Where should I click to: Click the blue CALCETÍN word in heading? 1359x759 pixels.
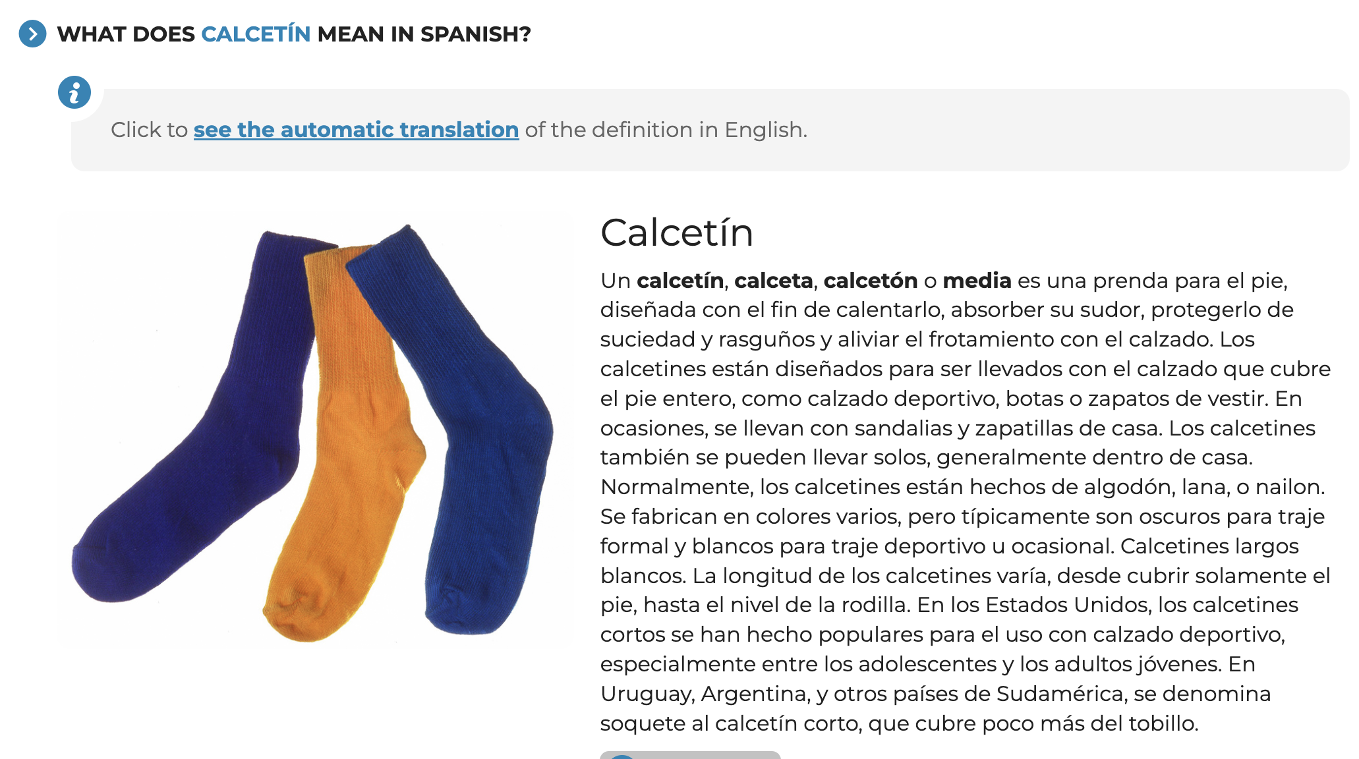(256, 34)
